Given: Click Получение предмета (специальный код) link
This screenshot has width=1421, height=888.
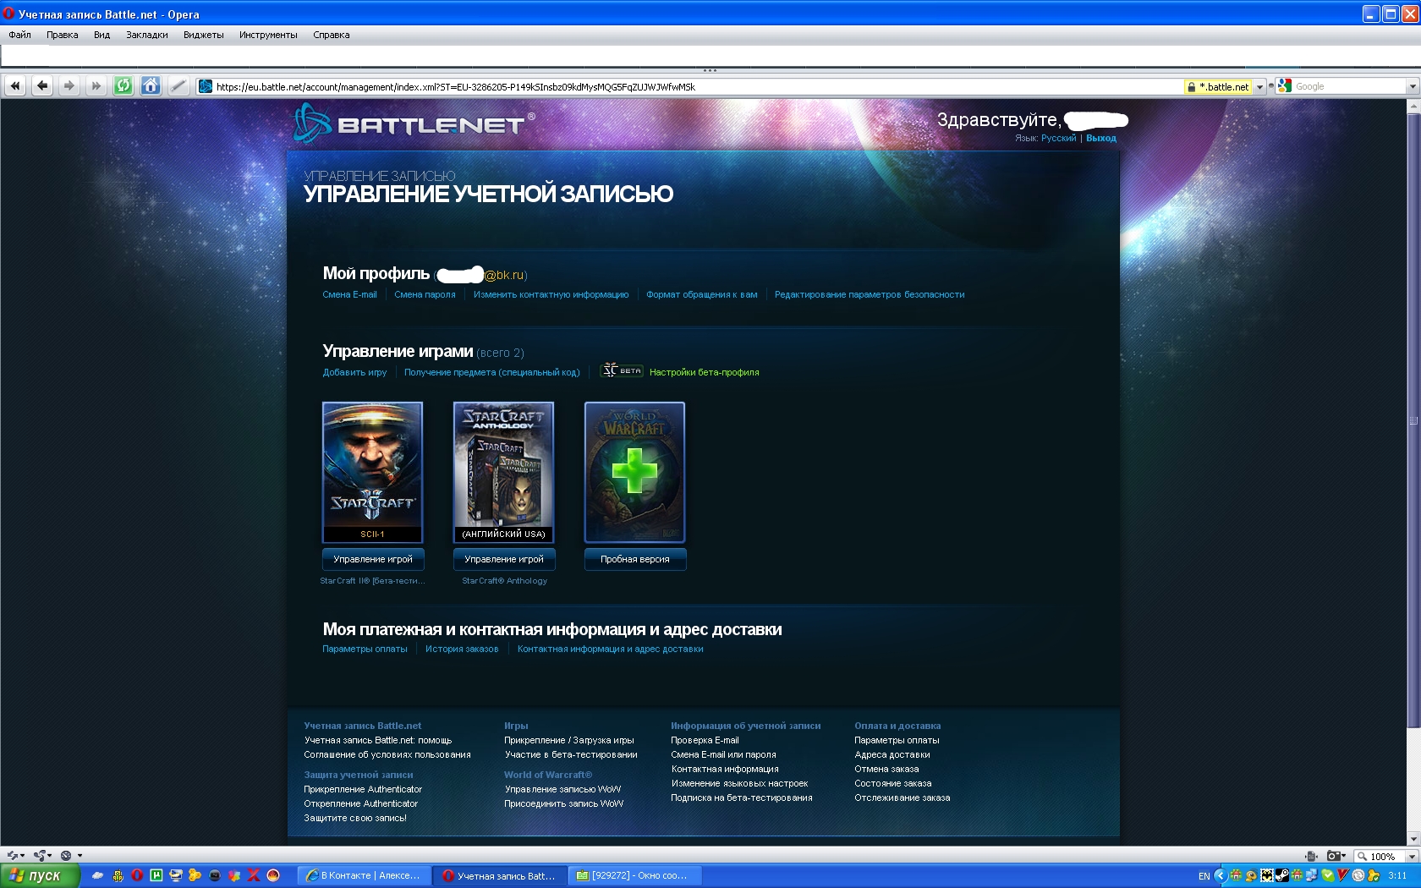Looking at the screenshot, I should (x=492, y=372).
